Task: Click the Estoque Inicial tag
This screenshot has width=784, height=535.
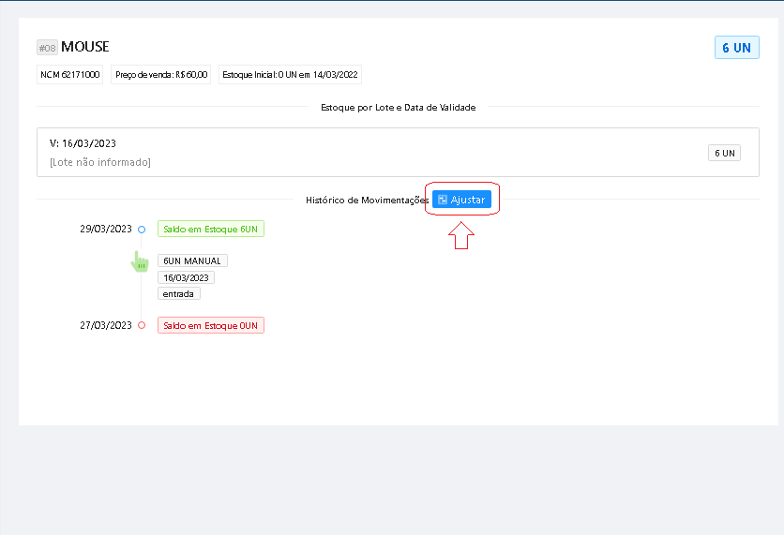Action: (x=290, y=75)
